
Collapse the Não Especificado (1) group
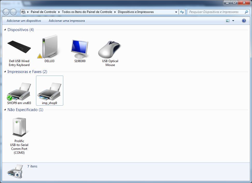coord(5,110)
